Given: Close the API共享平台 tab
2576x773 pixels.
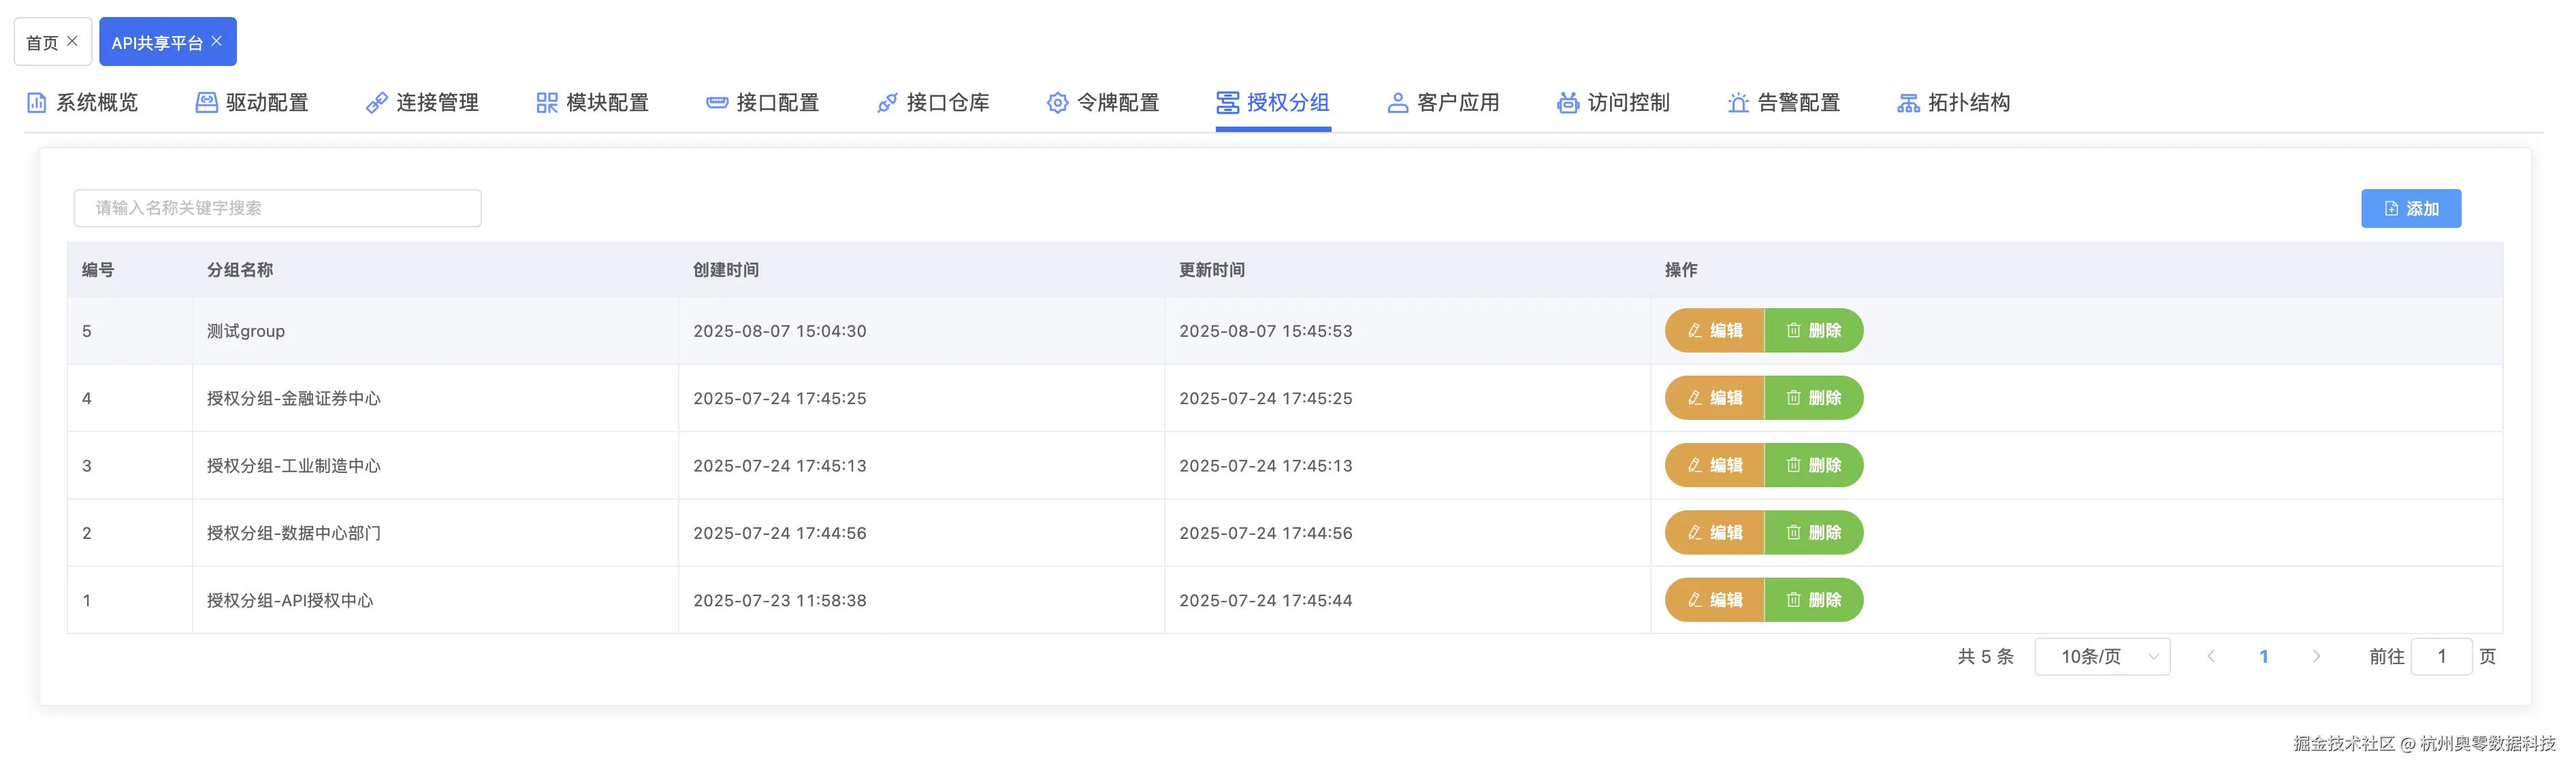Looking at the screenshot, I should [x=217, y=41].
